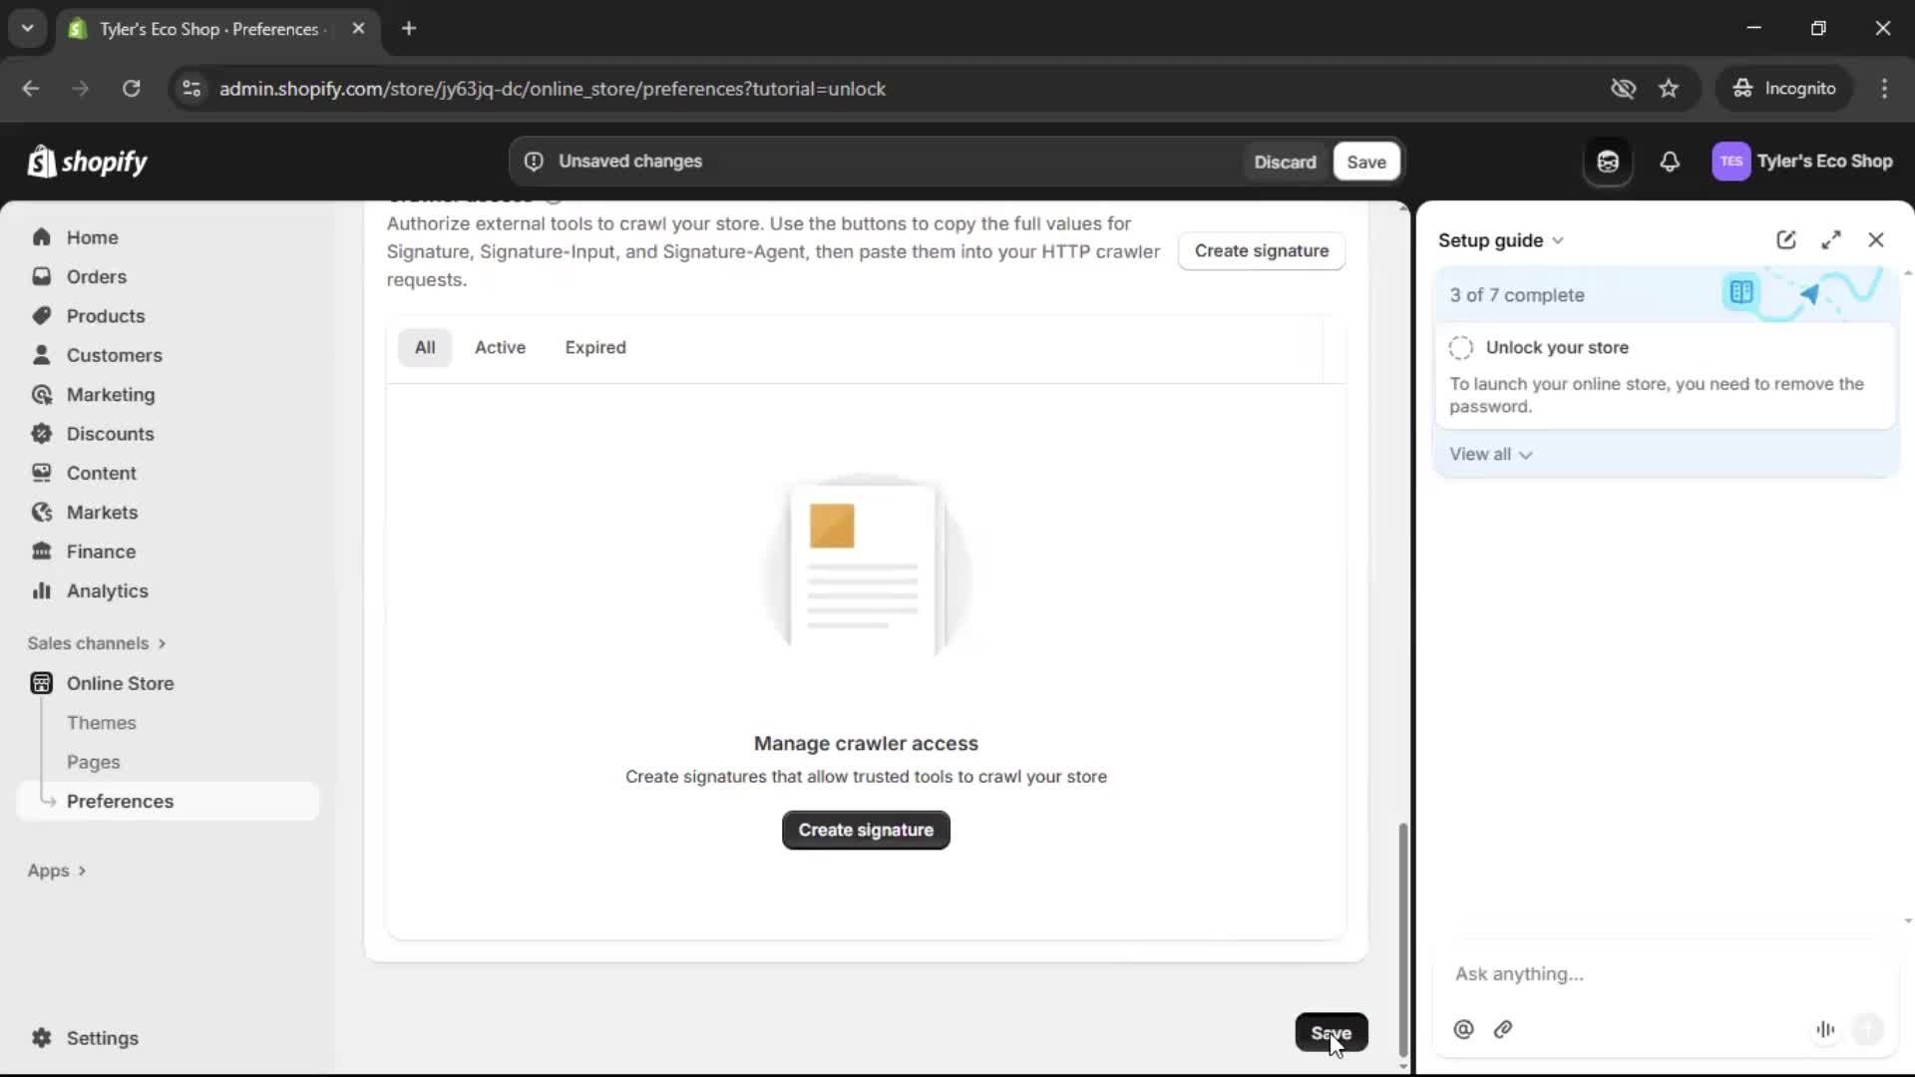
Task: Click the Online Store sales channel icon
Action: pos(41,684)
